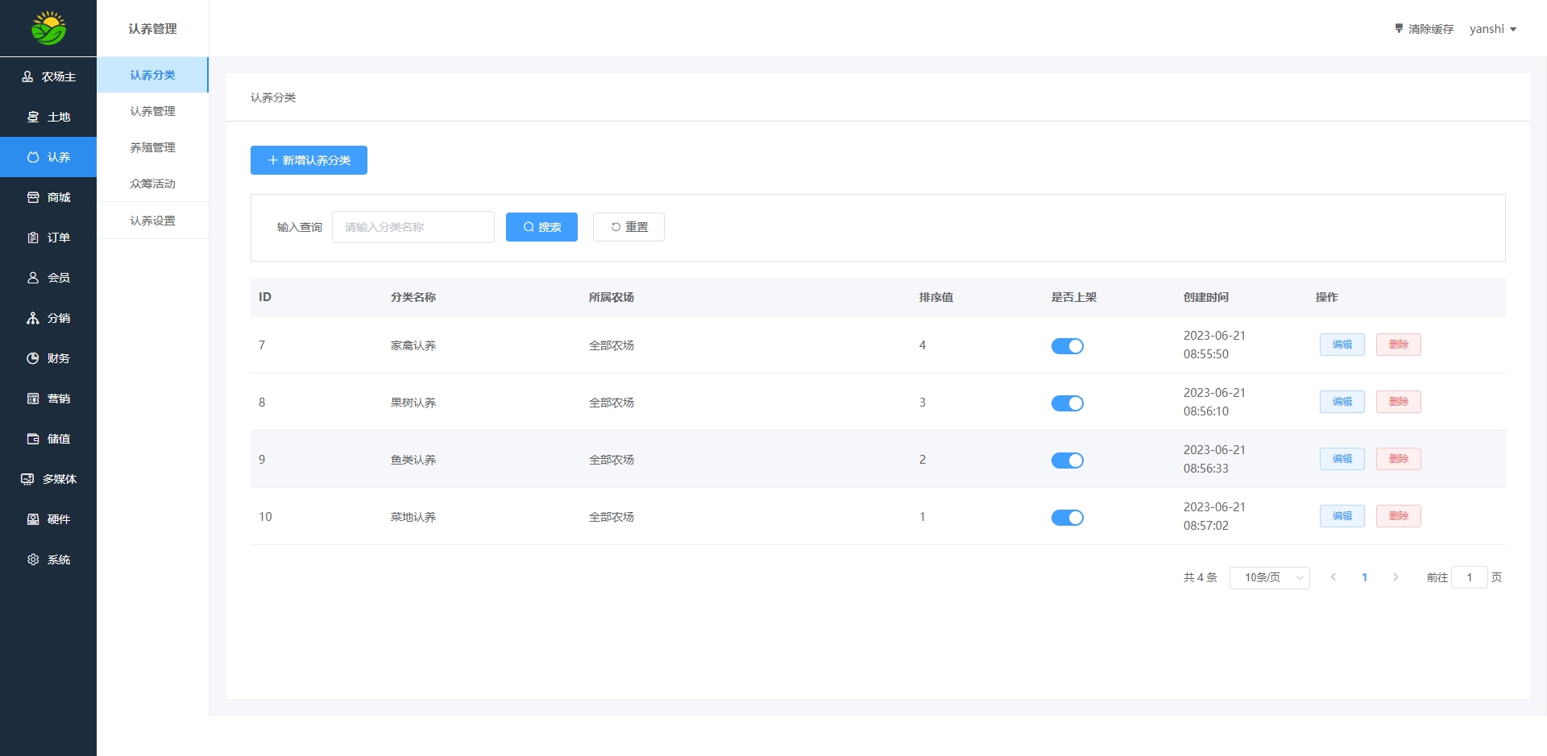Open the 10条/页 page size dropdown
1547x756 pixels.
pos(1269,577)
